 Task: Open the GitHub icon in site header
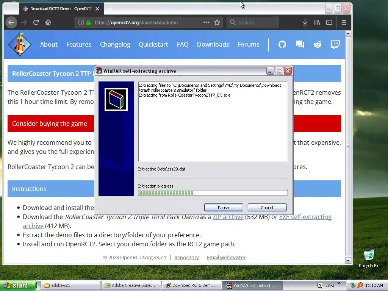282,44
